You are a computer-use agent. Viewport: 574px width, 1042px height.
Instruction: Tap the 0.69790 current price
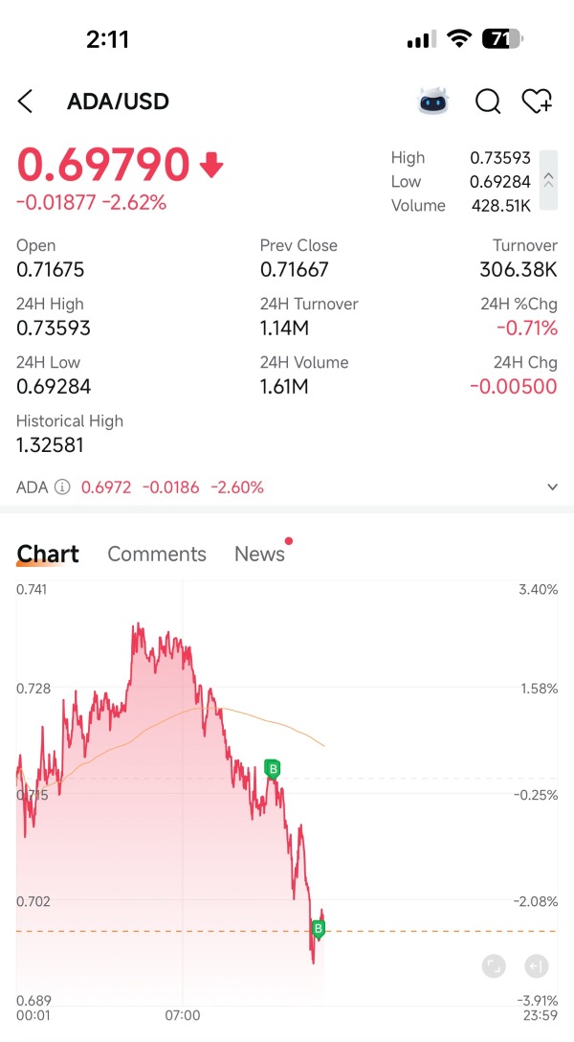click(103, 165)
